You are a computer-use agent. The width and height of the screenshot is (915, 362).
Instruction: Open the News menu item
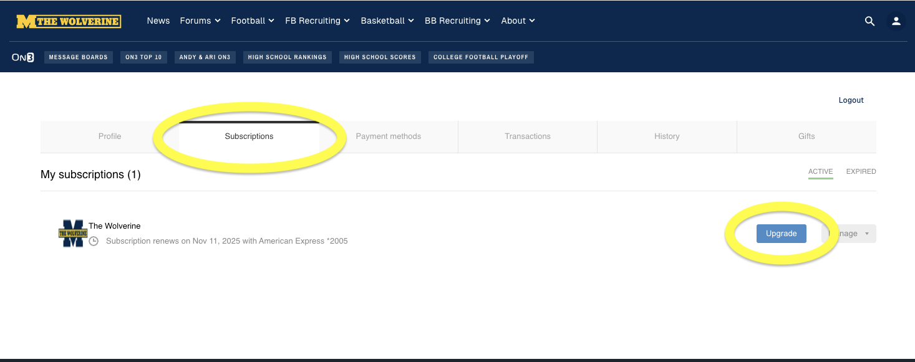158,21
